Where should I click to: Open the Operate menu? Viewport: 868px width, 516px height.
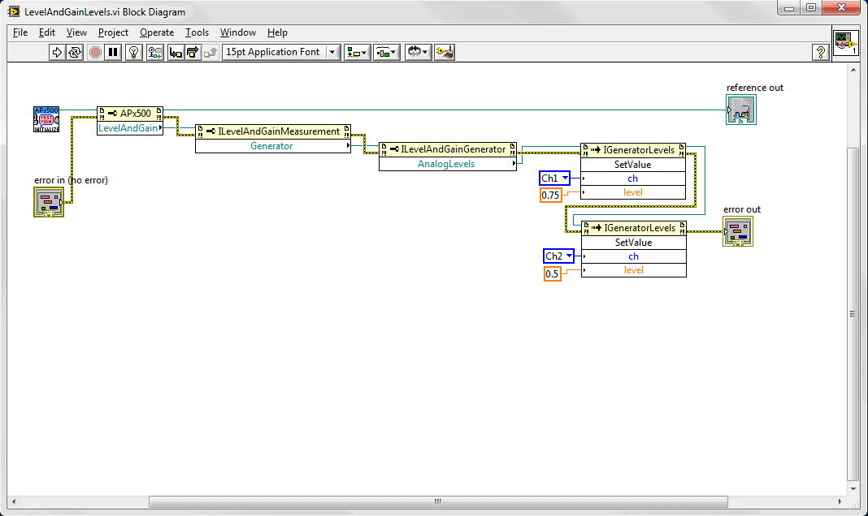click(157, 32)
